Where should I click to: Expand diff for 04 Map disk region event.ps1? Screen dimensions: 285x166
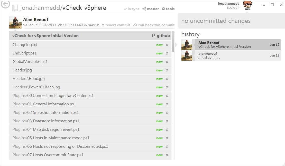click(167, 130)
